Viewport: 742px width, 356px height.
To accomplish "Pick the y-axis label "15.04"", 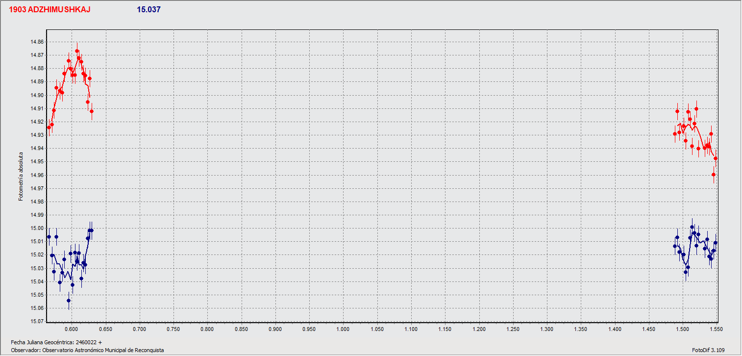I will point(37,281).
